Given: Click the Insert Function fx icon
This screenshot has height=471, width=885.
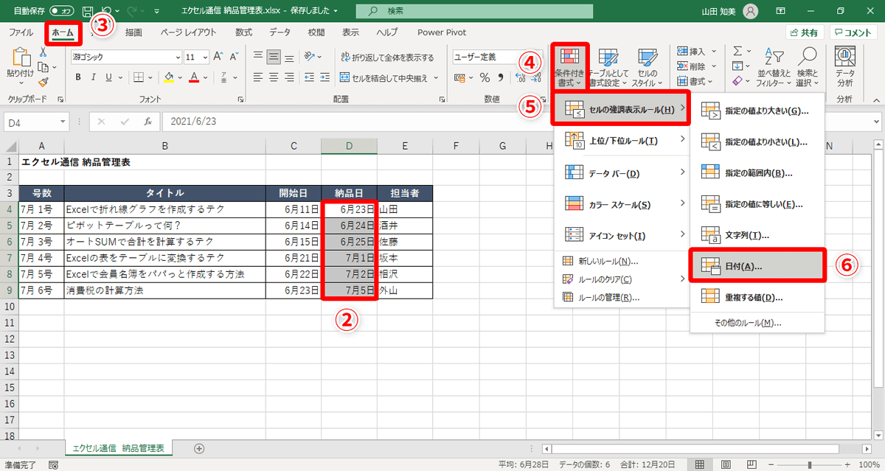Looking at the screenshot, I should pos(148,122).
